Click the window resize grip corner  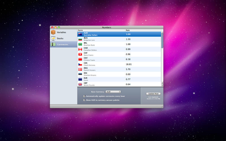point(162,107)
